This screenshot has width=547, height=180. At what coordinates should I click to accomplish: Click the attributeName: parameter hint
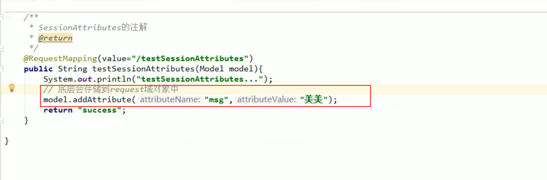tap(170, 100)
